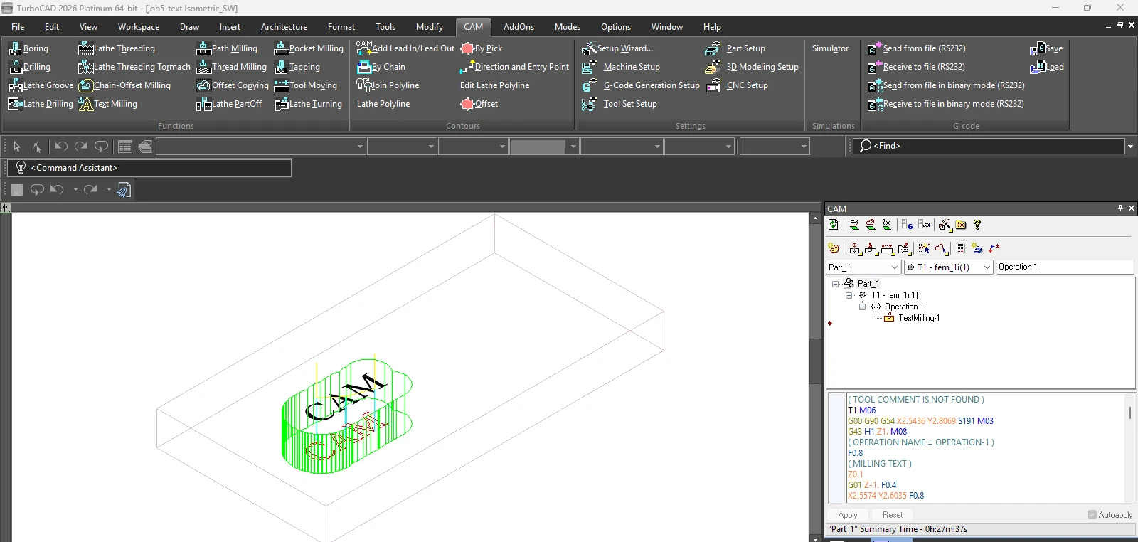Screen dimensions: 1138x542
Task: Collapse the Operation-1 tree node
Action: (862, 307)
